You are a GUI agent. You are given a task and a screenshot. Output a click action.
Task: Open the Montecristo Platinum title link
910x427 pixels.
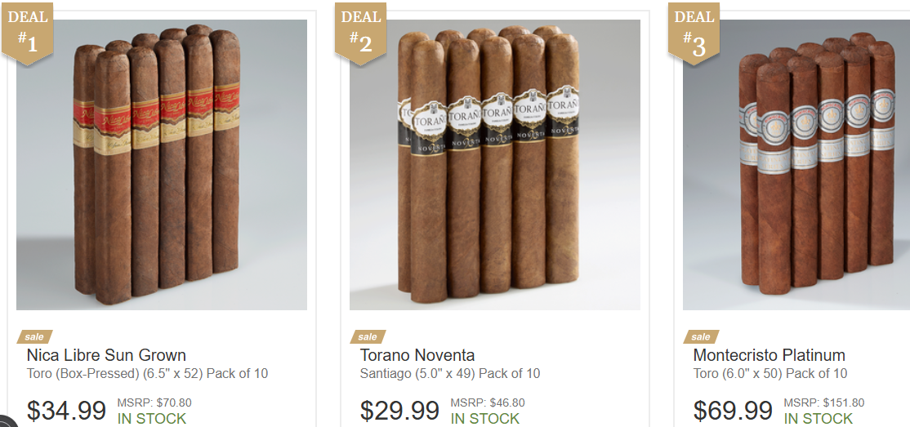point(769,355)
